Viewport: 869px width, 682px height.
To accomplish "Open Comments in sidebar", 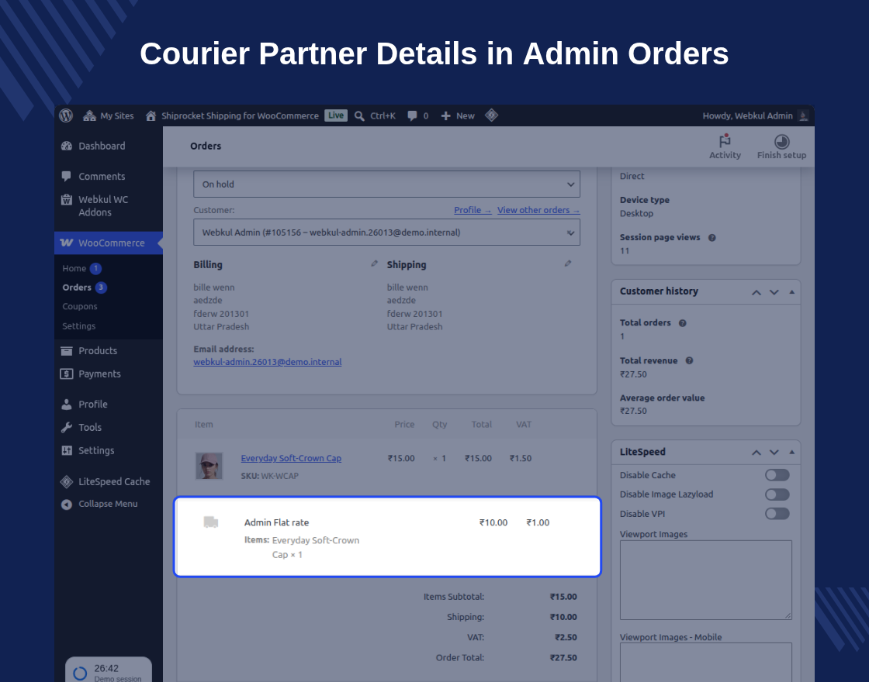I will coord(102,177).
